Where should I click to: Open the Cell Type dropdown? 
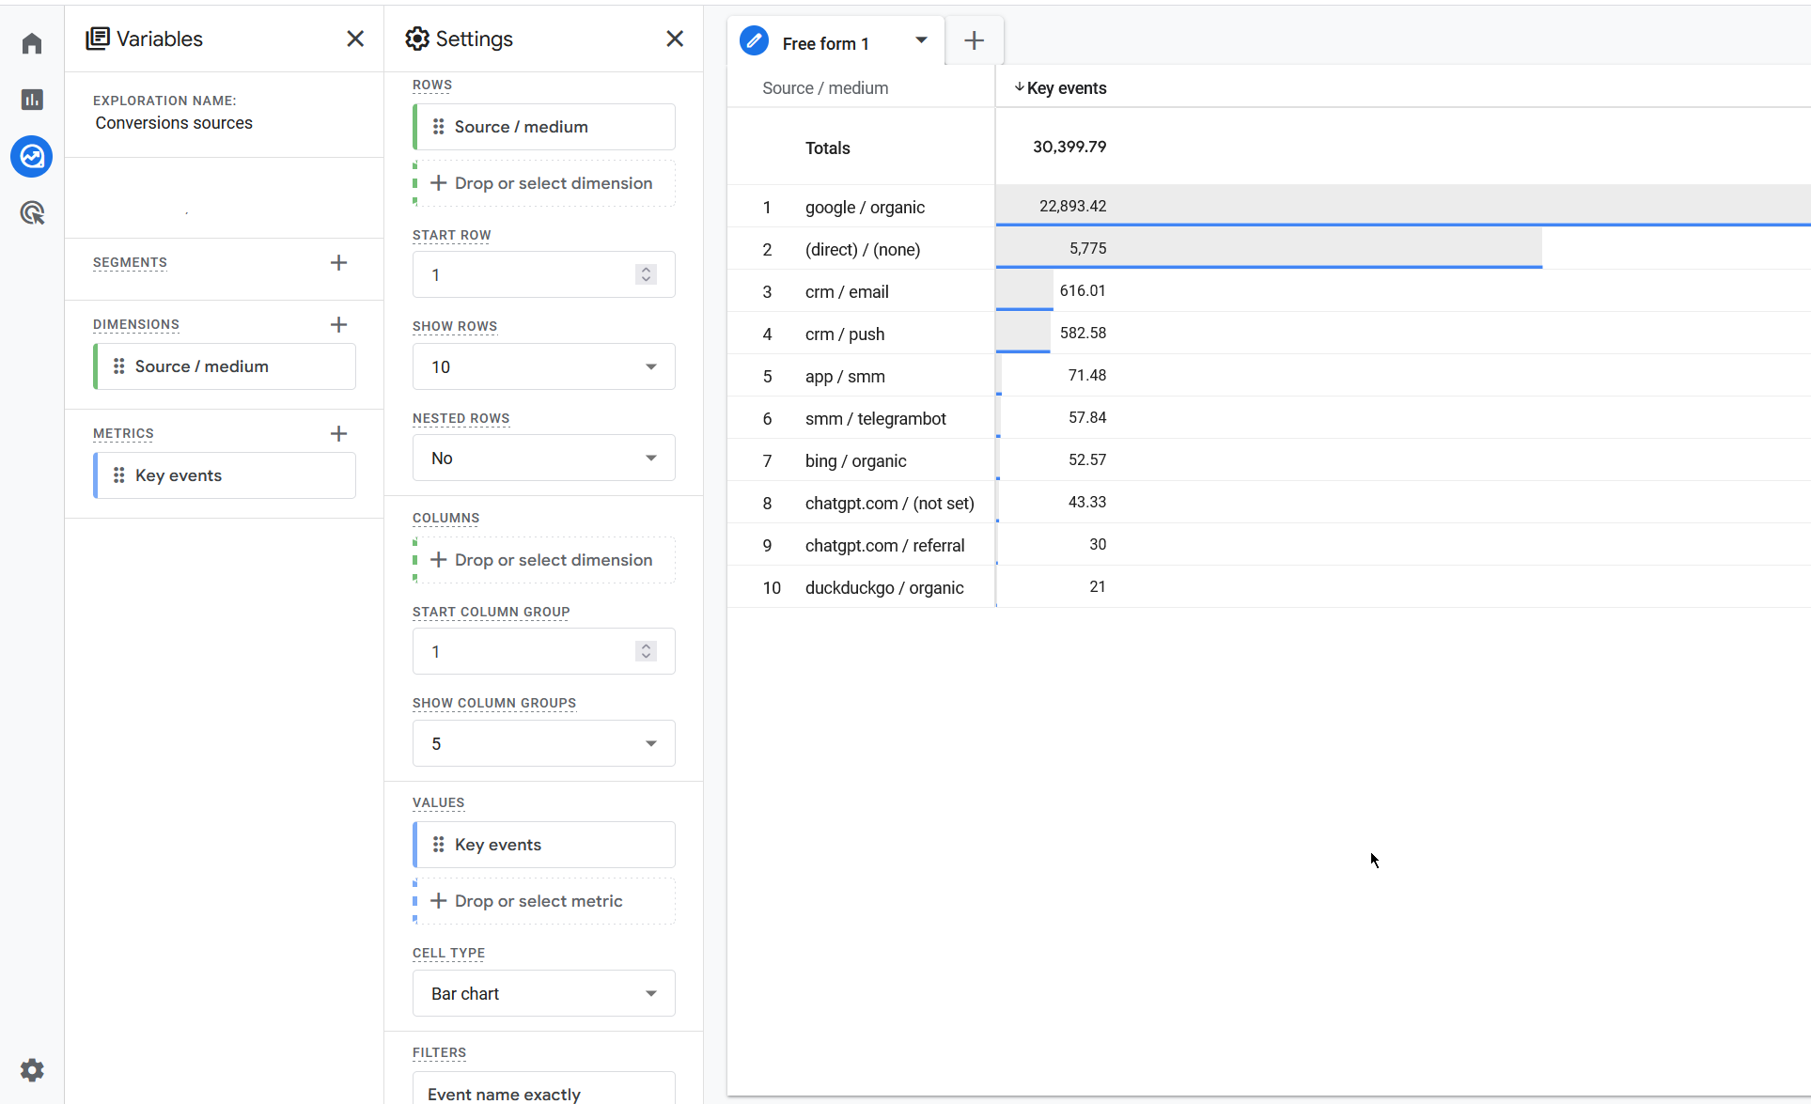[543, 994]
